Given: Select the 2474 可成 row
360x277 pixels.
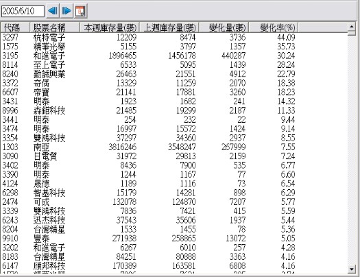Looking at the screenshot, I should click(173, 202).
